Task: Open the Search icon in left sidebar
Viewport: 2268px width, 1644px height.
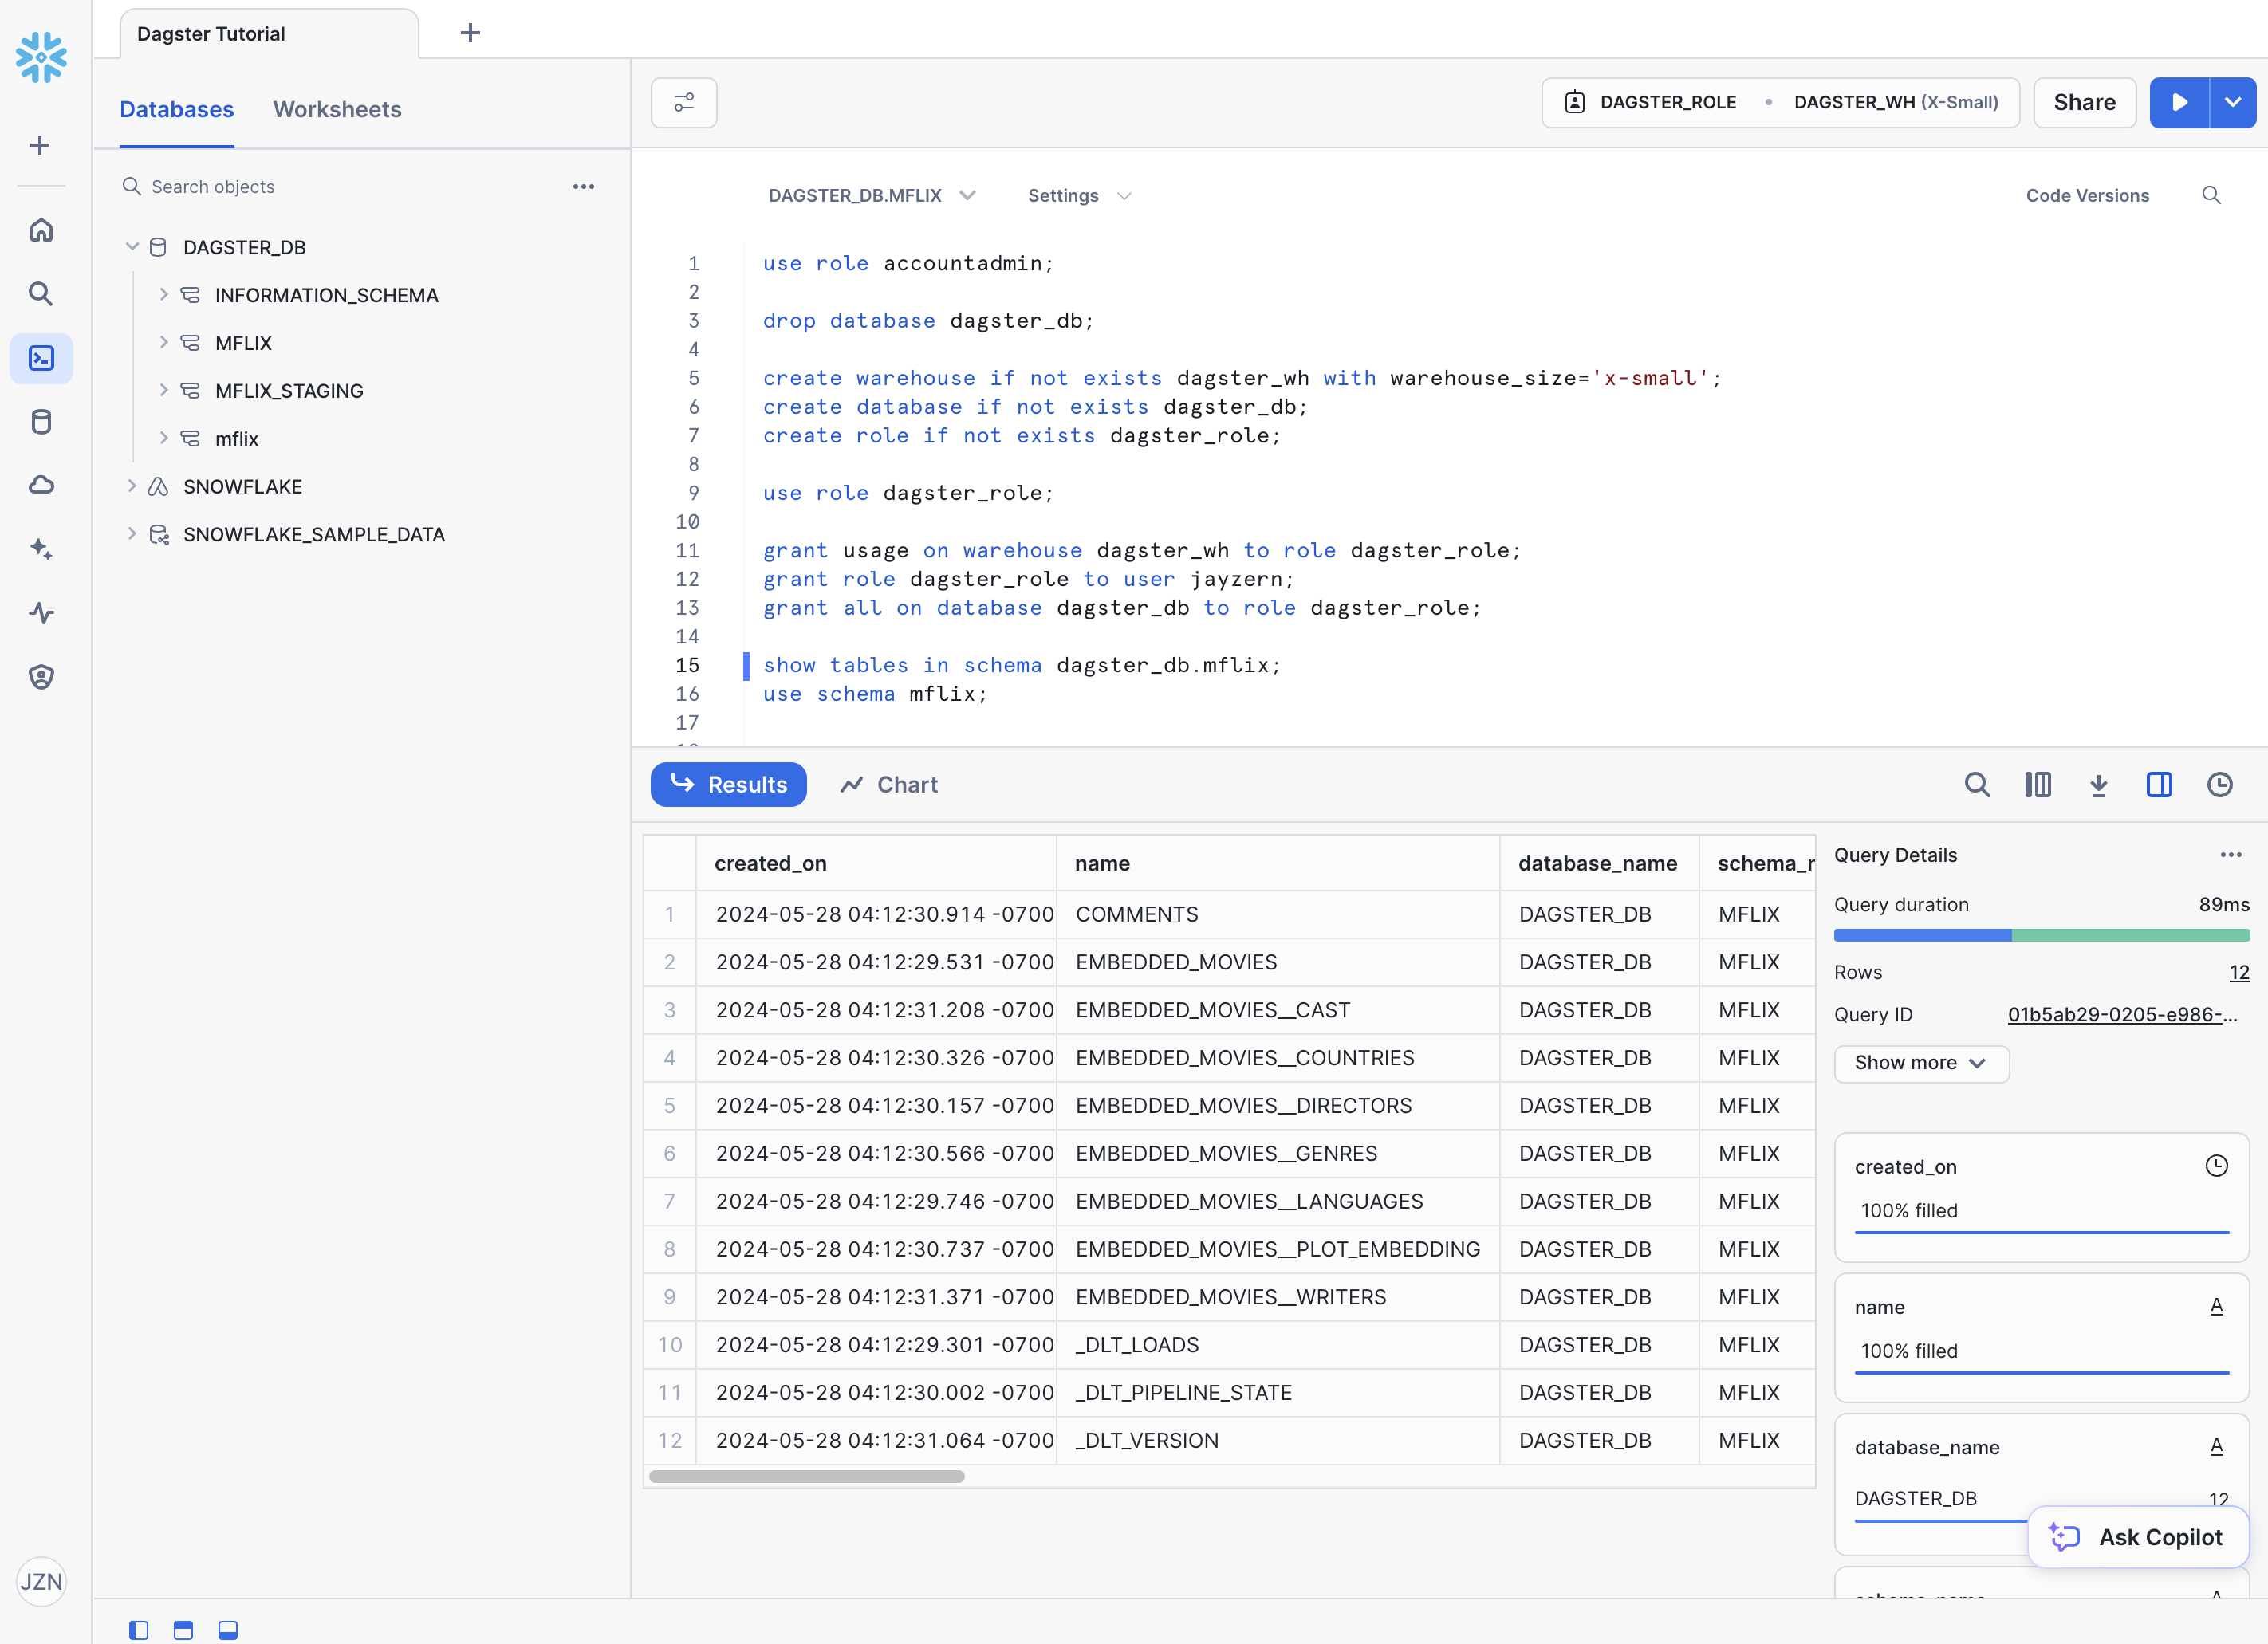Action: tap(41, 294)
